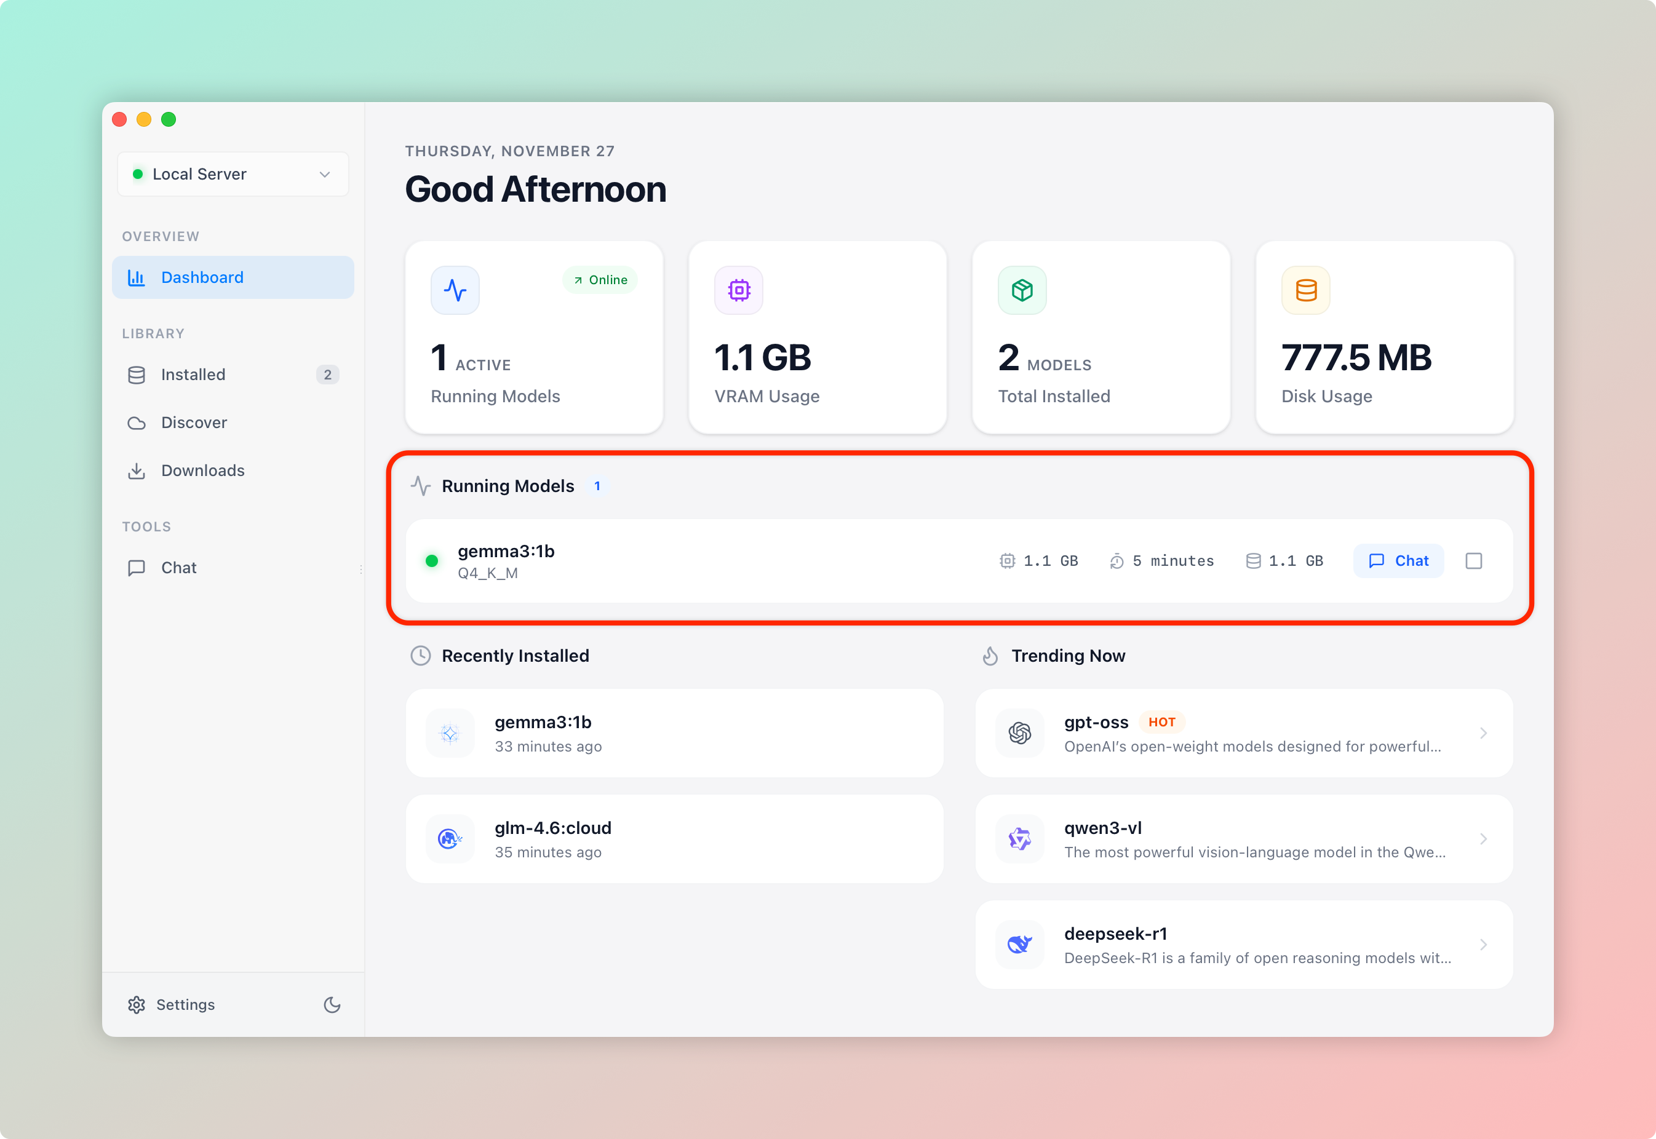Stop gemma3:1b using the square button
This screenshot has width=1656, height=1139.
[1473, 561]
